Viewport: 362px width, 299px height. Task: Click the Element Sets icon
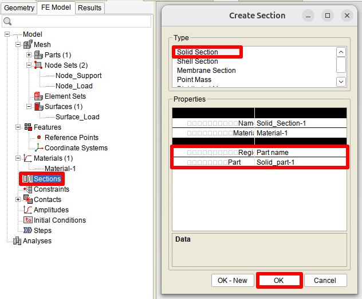(x=38, y=96)
